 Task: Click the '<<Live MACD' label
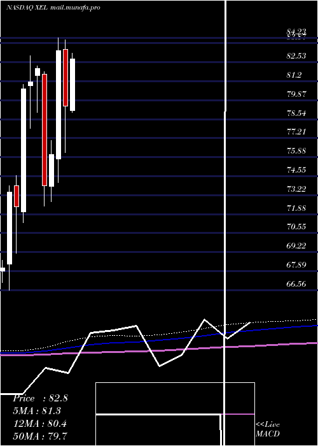tap(268, 429)
